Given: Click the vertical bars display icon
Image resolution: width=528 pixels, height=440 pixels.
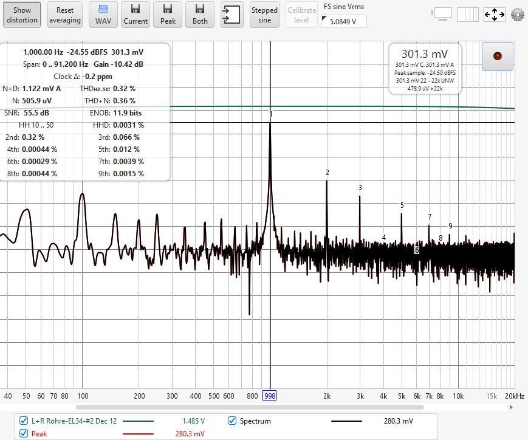Looking at the screenshot, I should [x=468, y=15].
